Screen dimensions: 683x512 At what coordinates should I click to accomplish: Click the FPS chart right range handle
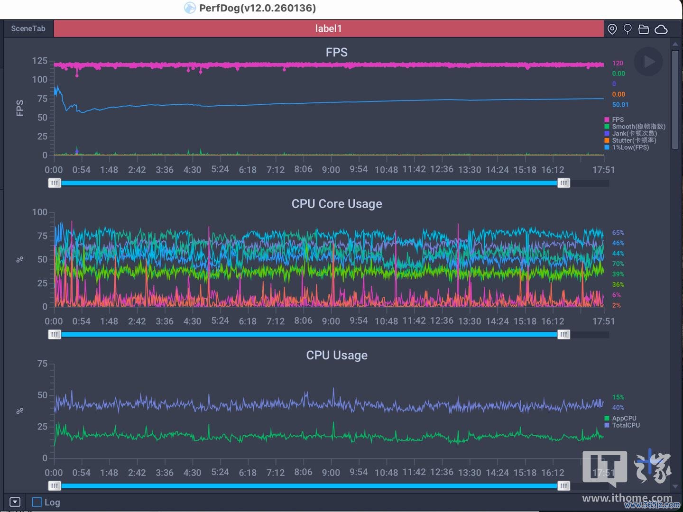[563, 183]
